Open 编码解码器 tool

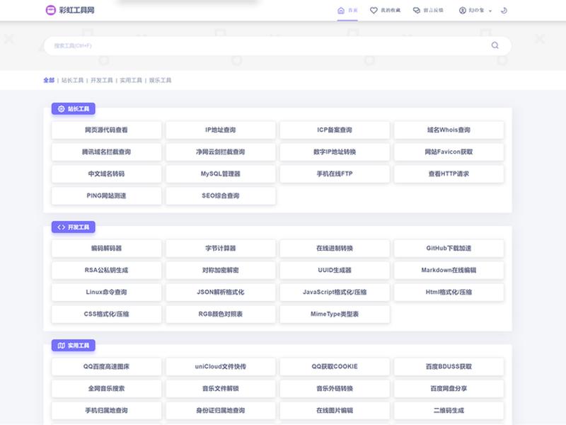pos(107,249)
